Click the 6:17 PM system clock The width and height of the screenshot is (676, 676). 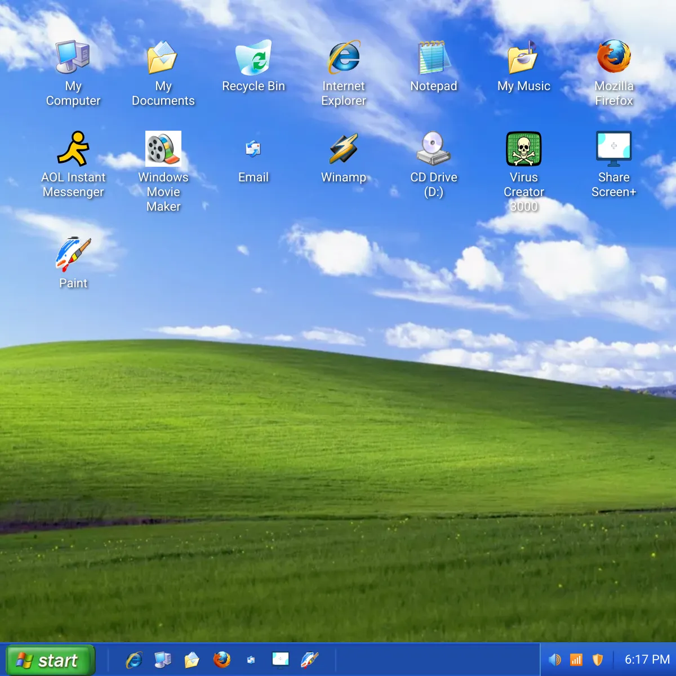point(647,660)
